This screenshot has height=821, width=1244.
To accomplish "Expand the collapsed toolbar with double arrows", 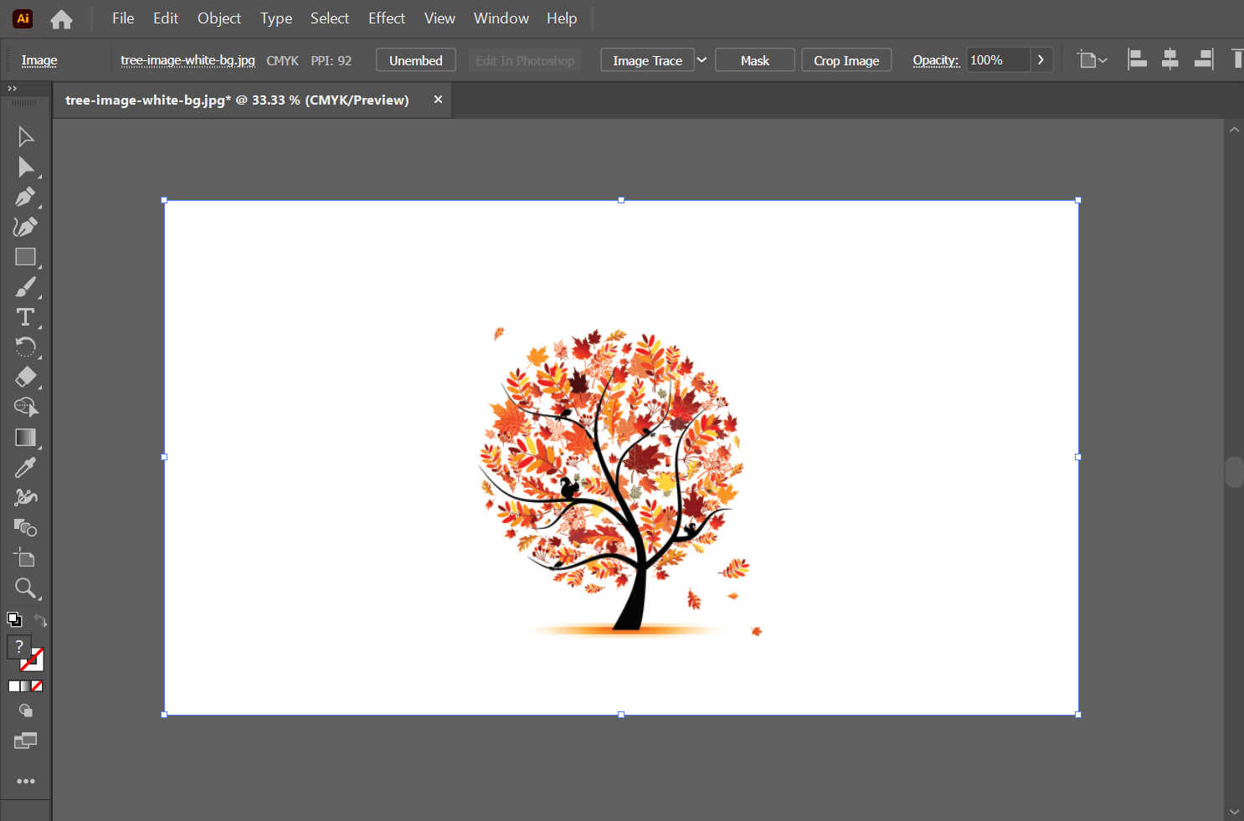I will (x=13, y=88).
